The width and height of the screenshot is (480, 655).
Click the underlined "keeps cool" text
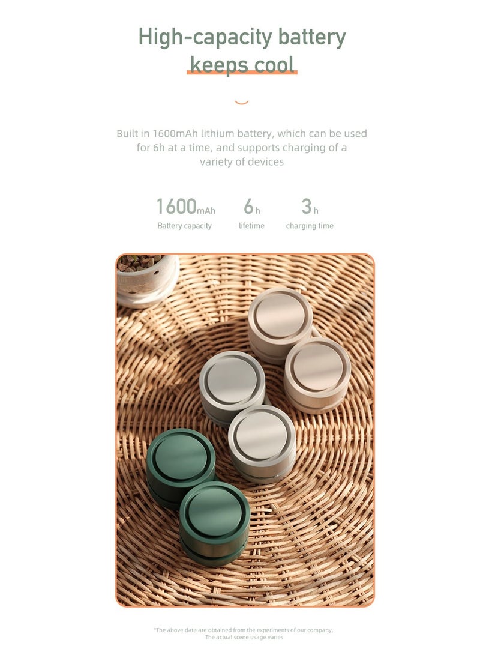click(x=242, y=65)
